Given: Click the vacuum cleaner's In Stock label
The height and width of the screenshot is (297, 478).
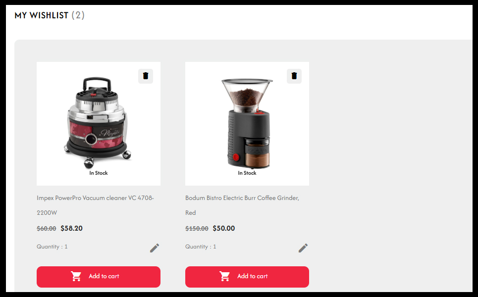Looking at the screenshot, I should (99, 173).
